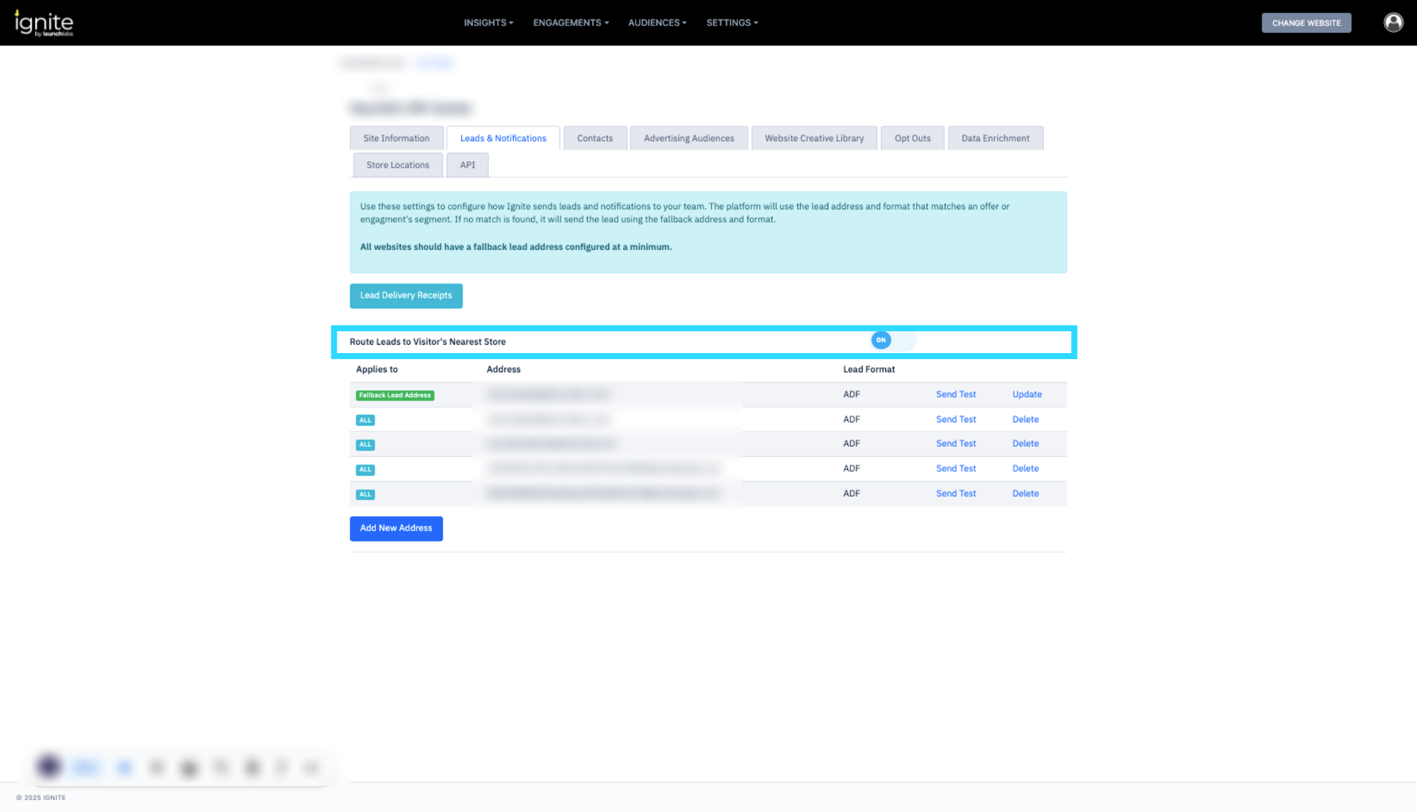This screenshot has height=812, width=1417.
Task: Click the green Fallback Lead Address badge
Action: tap(395, 395)
